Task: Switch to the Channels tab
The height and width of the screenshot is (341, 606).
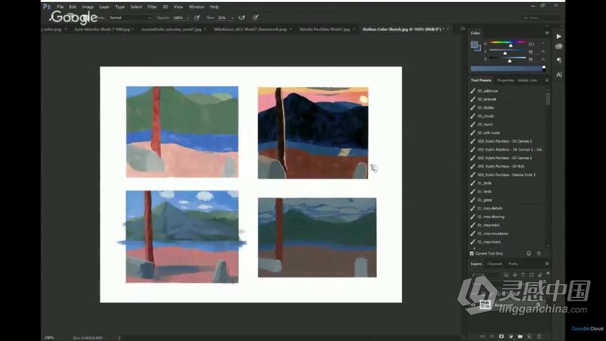Action: tap(495, 264)
